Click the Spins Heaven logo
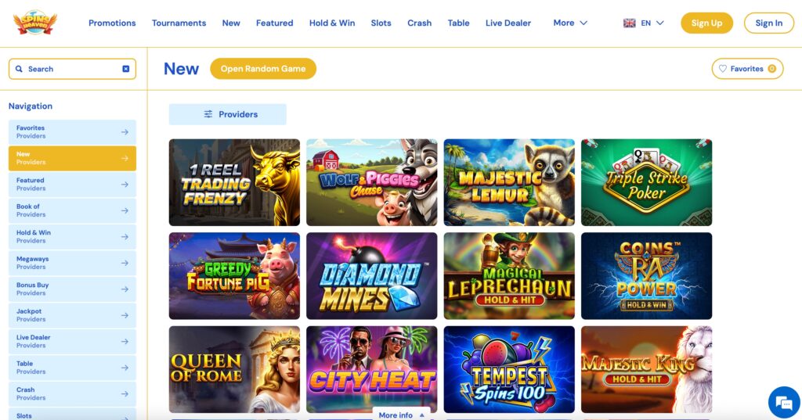This screenshot has height=420, width=802. (35, 23)
